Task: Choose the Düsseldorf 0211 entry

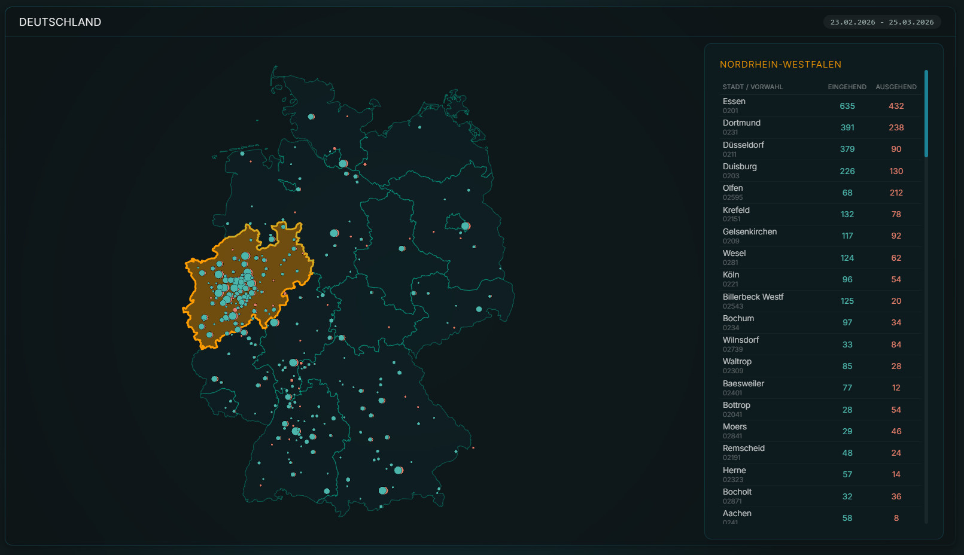Action: click(820, 149)
